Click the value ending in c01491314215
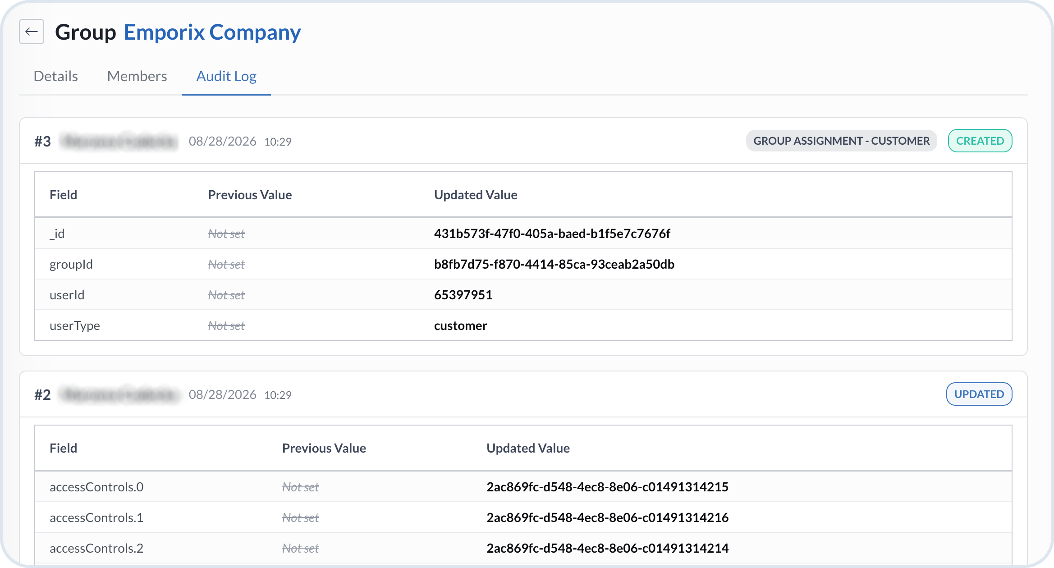This screenshot has height=568, width=1054. pyautogui.click(x=607, y=487)
